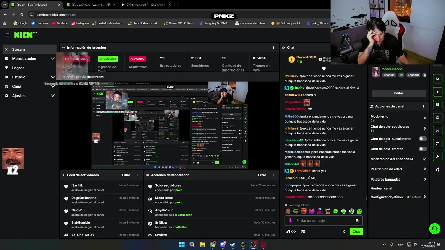Expand the Canal sidebar section

(x=53, y=86)
